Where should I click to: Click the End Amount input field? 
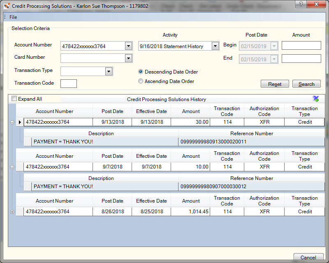(301, 58)
